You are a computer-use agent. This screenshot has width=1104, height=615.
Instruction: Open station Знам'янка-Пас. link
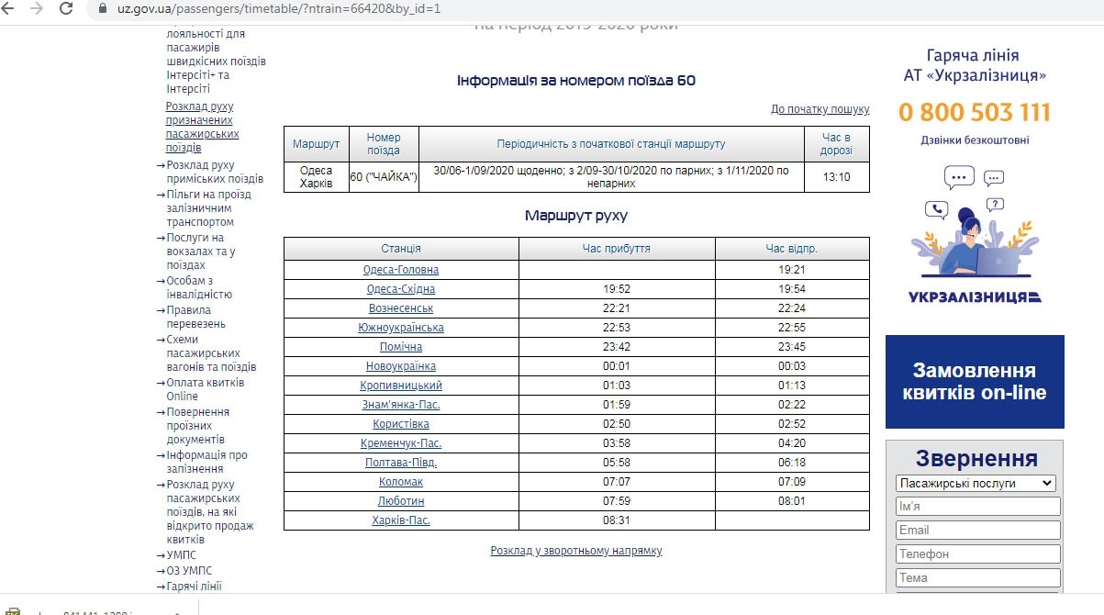tap(401, 405)
